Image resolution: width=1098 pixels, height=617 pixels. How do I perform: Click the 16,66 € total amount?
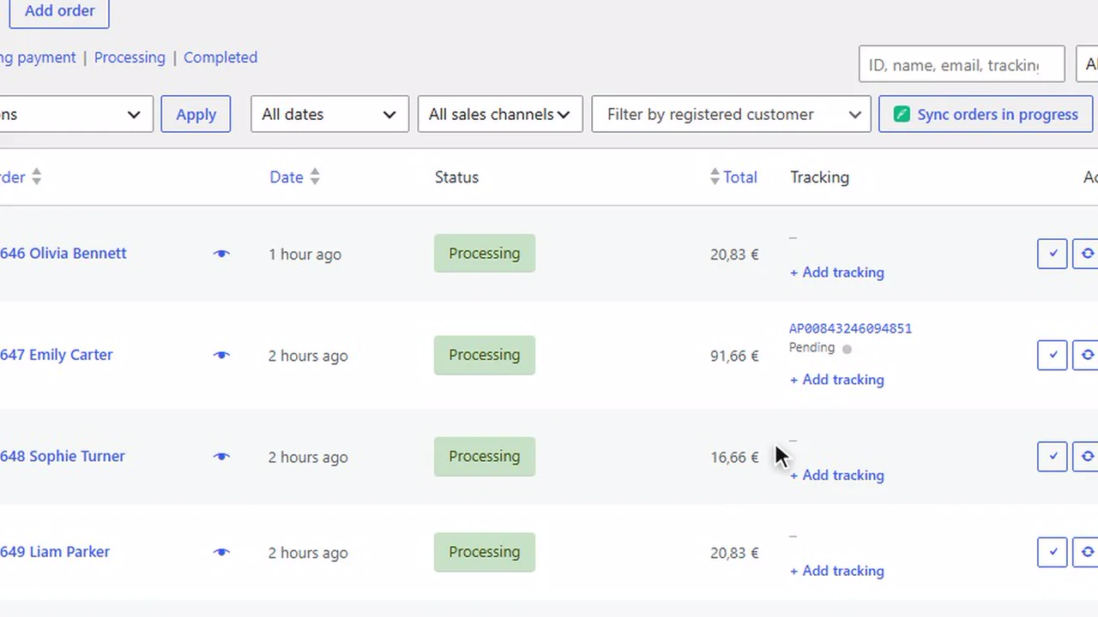[x=734, y=457]
